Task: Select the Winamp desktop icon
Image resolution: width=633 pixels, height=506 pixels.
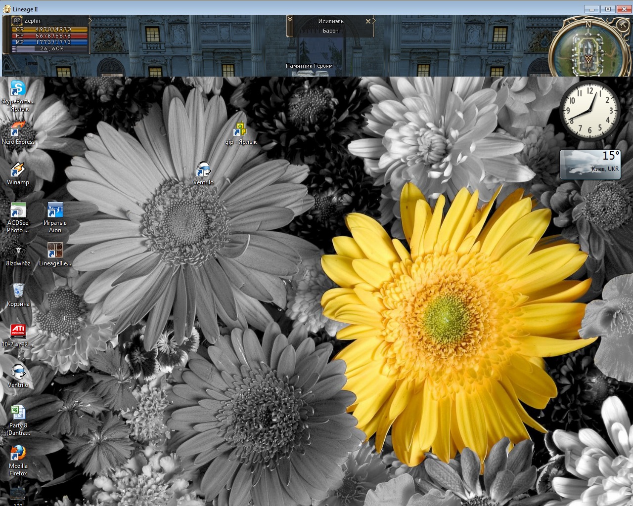Action: 18,173
